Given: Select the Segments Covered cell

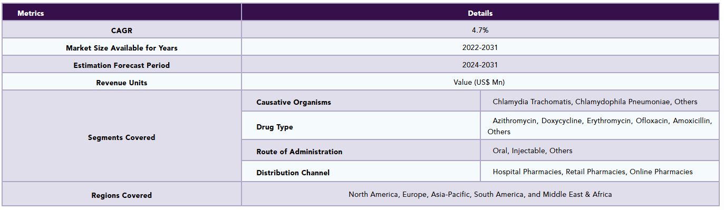Looking at the screenshot, I should point(122,136).
